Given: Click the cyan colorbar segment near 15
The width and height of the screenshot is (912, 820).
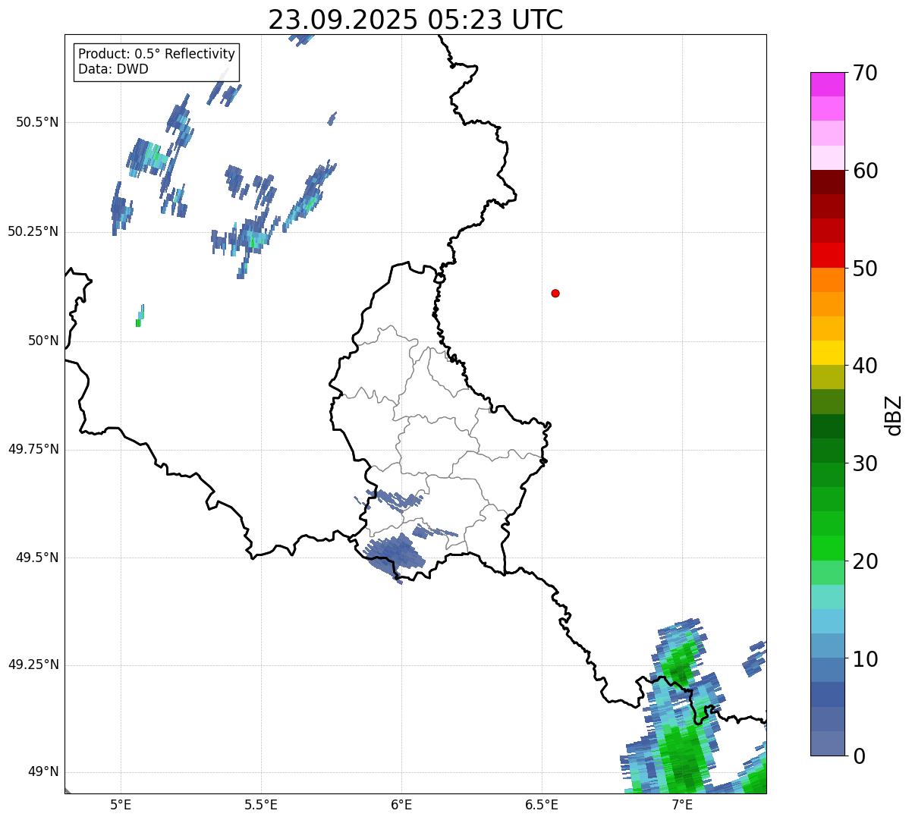Looking at the screenshot, I should click(x=827, y=621).
